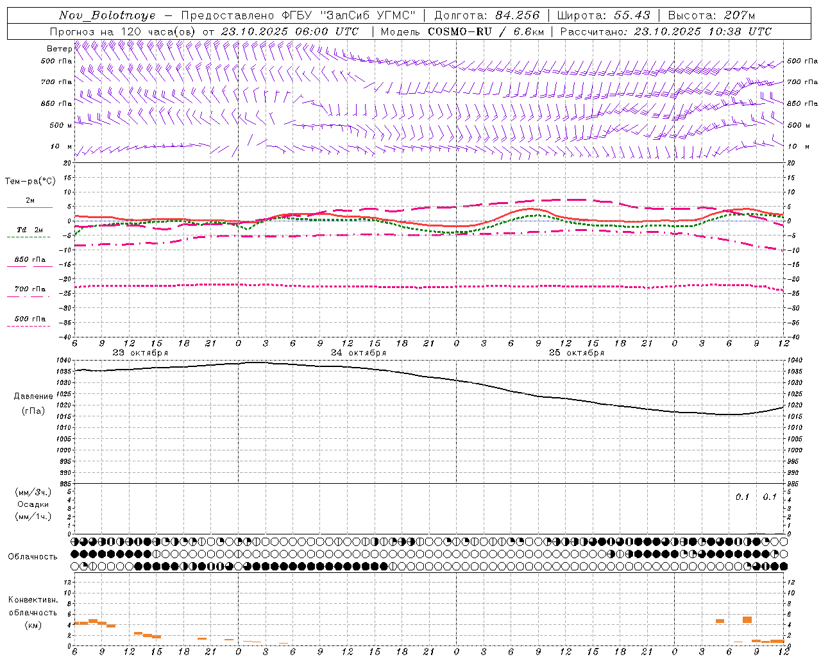Screen dimensions: 821x657
Task: Click the '25 октября' date label
Action: click(x=577, y=352)
